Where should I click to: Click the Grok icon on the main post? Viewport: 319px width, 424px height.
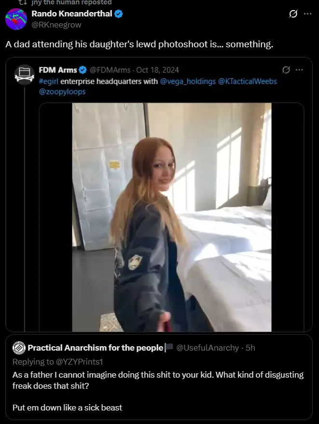[293, 14]
